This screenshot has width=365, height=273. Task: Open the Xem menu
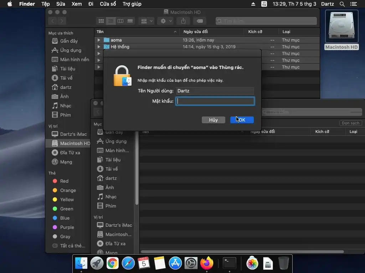(x=77, y=4)
